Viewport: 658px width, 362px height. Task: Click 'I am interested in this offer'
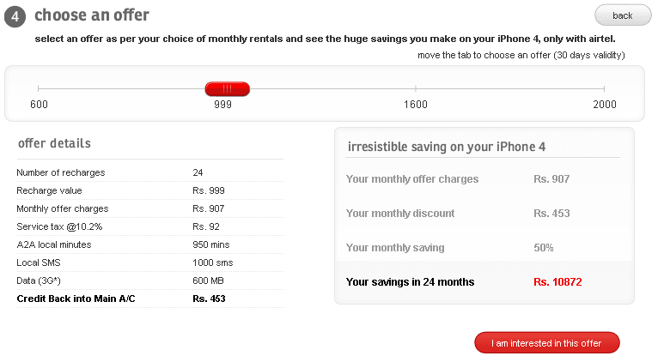(x=547, y=343)
